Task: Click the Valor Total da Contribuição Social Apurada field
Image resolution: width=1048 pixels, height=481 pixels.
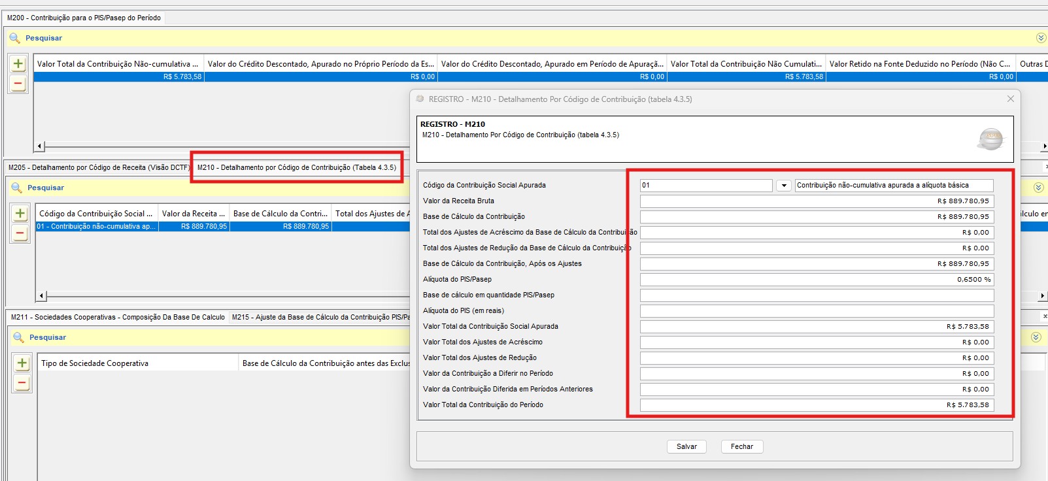Action: (x=817, y=327)
